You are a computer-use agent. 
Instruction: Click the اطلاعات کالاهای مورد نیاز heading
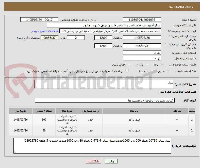pos(177,92)
